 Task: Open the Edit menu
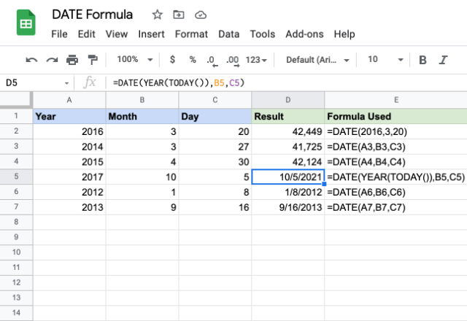[x=86, y=34]
